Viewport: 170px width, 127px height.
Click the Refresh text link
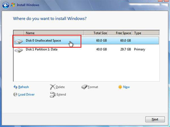click(23, 87)
